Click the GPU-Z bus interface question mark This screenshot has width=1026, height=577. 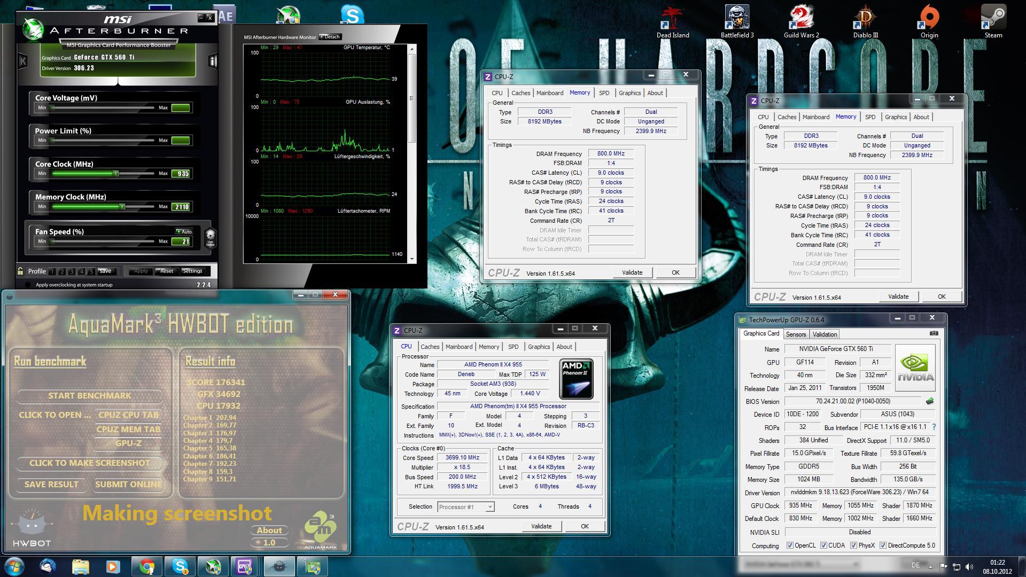pos(934,427)
